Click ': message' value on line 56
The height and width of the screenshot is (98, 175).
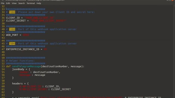[x=39, y=75]
